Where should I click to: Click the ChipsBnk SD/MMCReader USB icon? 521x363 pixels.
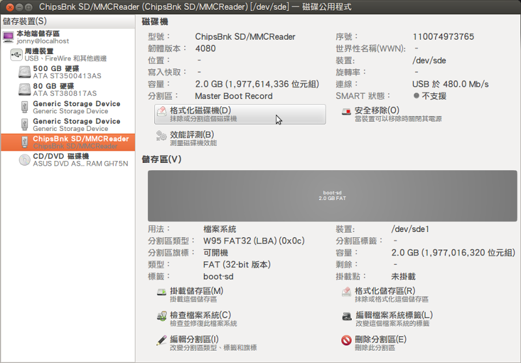25,142
